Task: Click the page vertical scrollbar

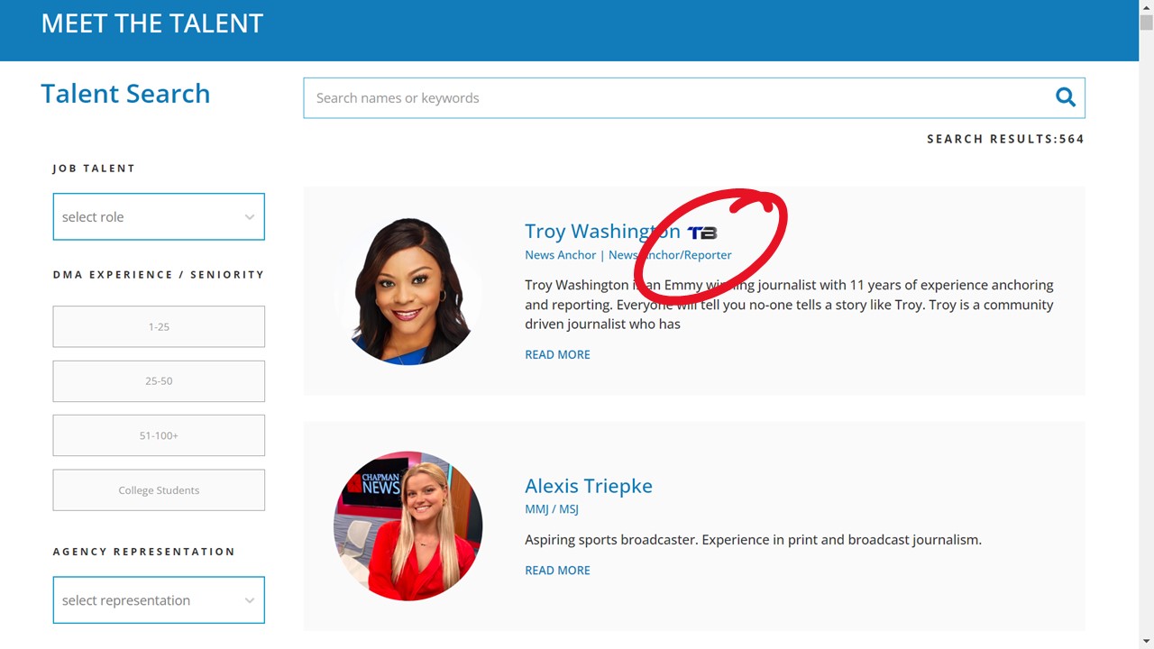Action: tap(1146, 324)
